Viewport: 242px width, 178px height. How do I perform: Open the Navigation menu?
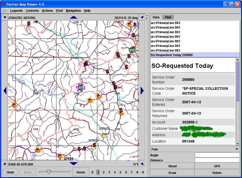tap(73, 11)
